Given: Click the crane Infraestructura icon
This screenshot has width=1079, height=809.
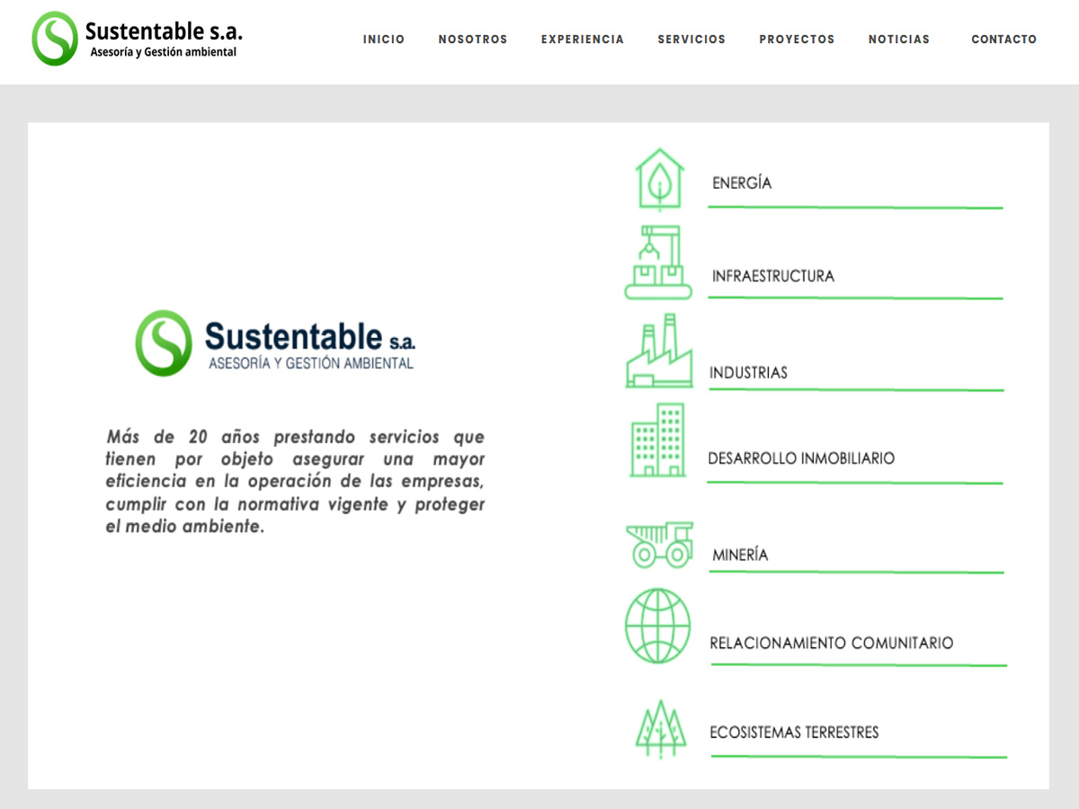Looking at the screenshot, I should pos(659,263).
